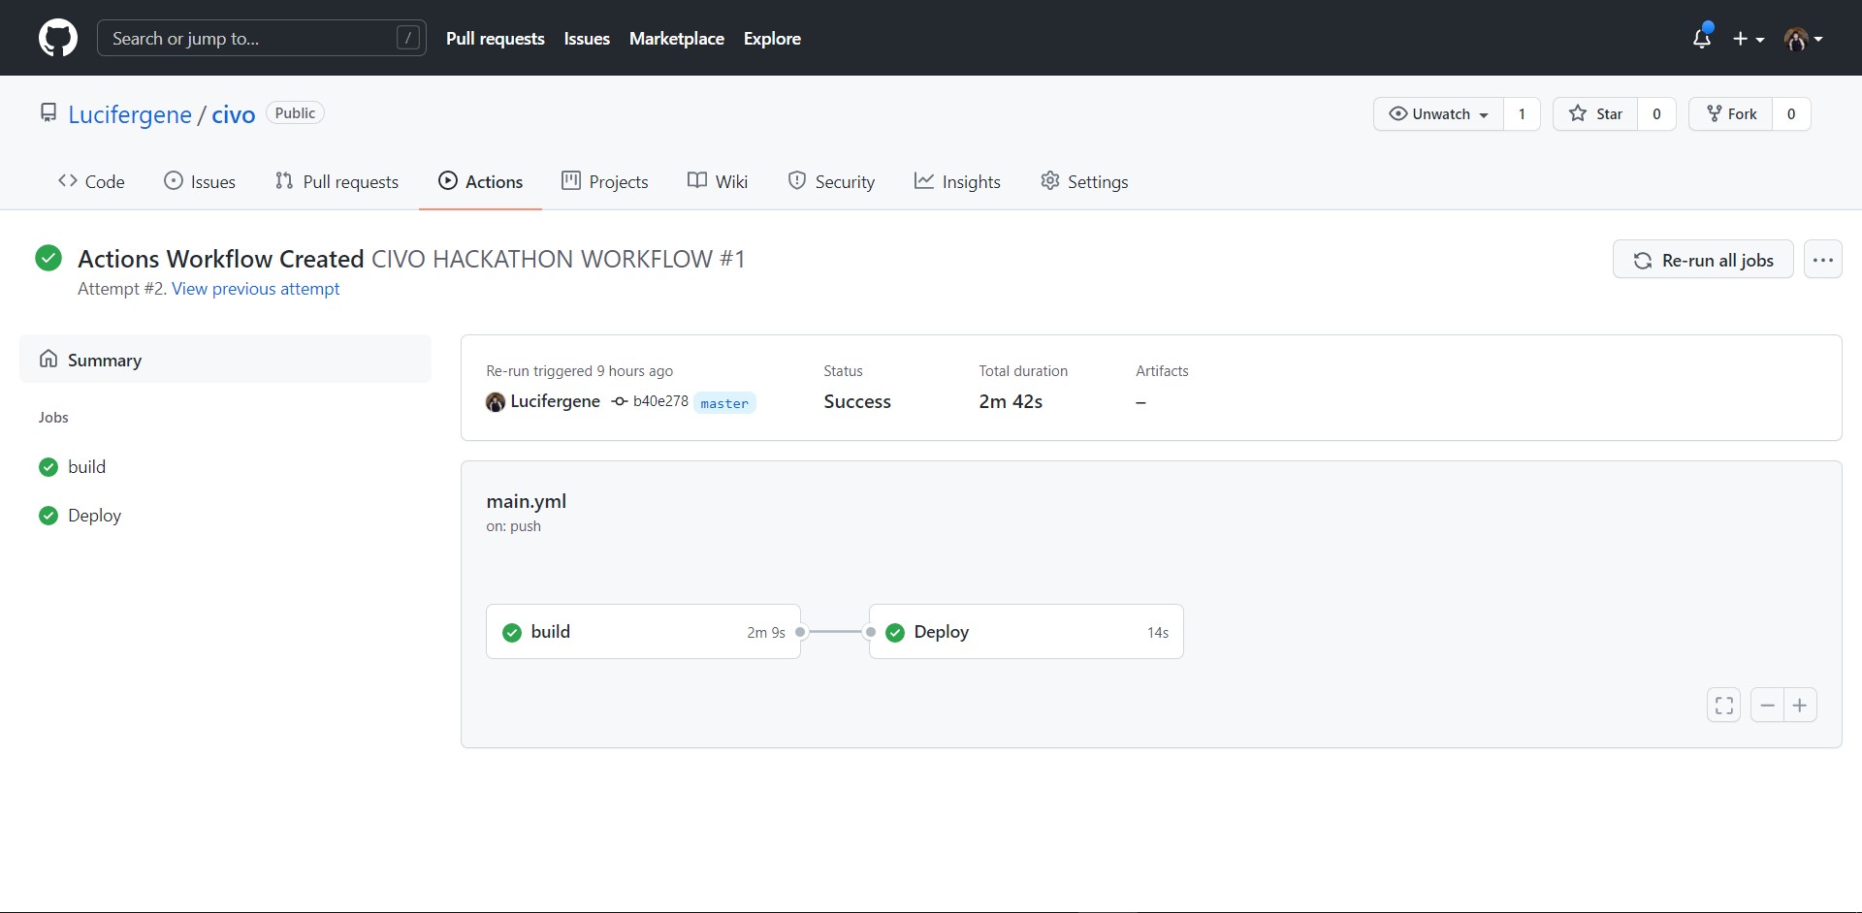Viewport: 1862px width, 913px height.
Task: Click the repository book icon
Action: point(48,113)
